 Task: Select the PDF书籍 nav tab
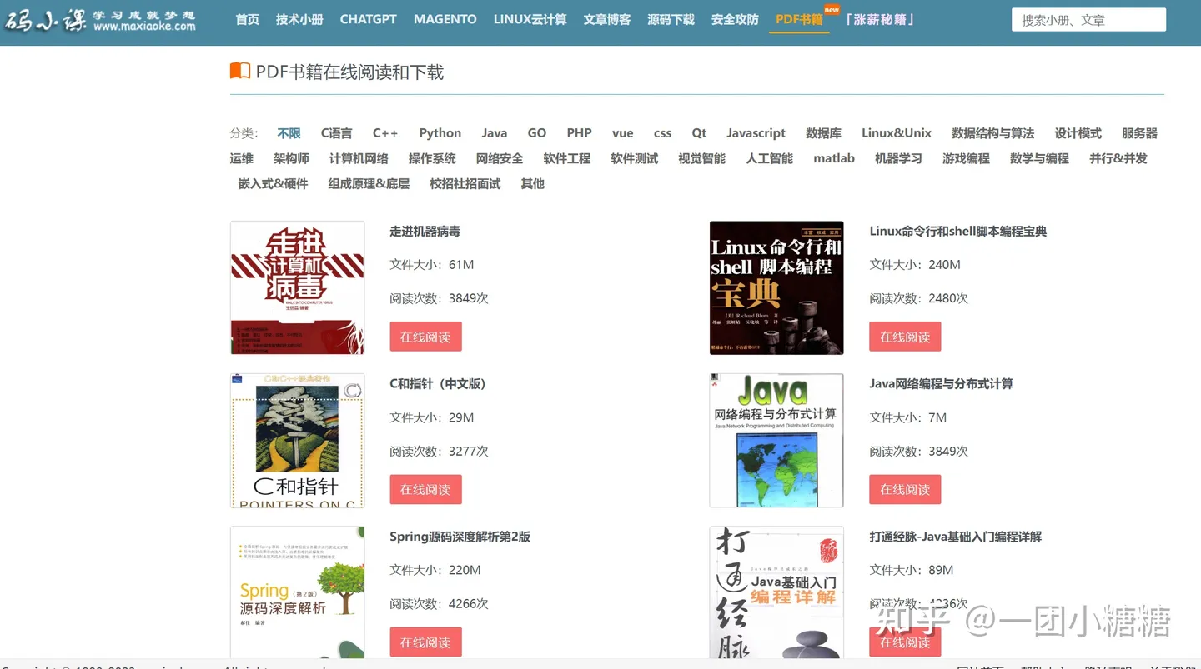tap(799, 19)
